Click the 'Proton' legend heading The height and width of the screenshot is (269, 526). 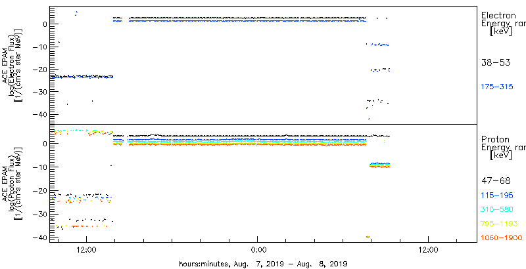click(x=496, y=139)
